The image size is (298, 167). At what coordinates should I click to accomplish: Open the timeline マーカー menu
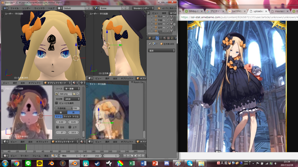coord(24,156)
